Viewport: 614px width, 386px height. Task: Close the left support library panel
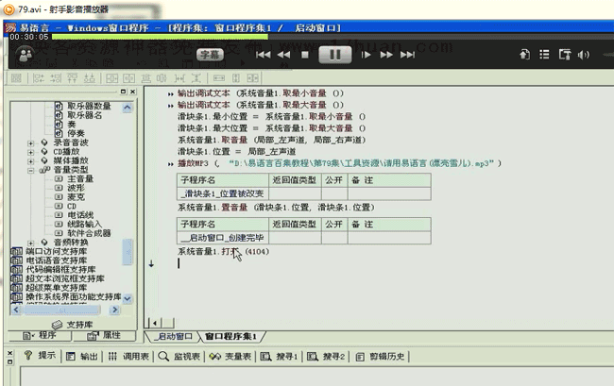pos(133,92)
